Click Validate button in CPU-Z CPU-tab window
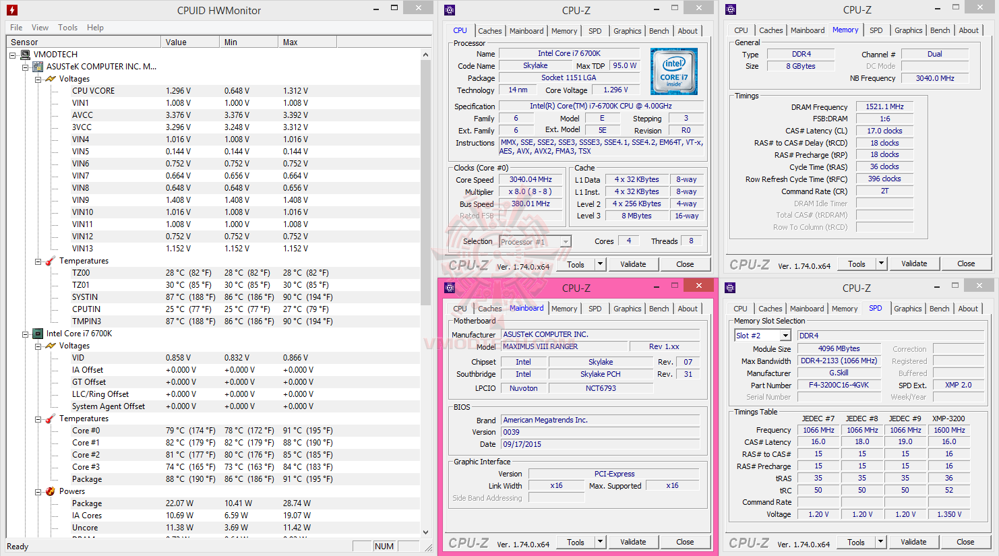 click(633, 264)
